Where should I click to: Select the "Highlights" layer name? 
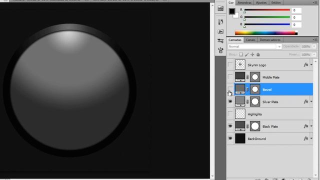click(x=254, y=114)
